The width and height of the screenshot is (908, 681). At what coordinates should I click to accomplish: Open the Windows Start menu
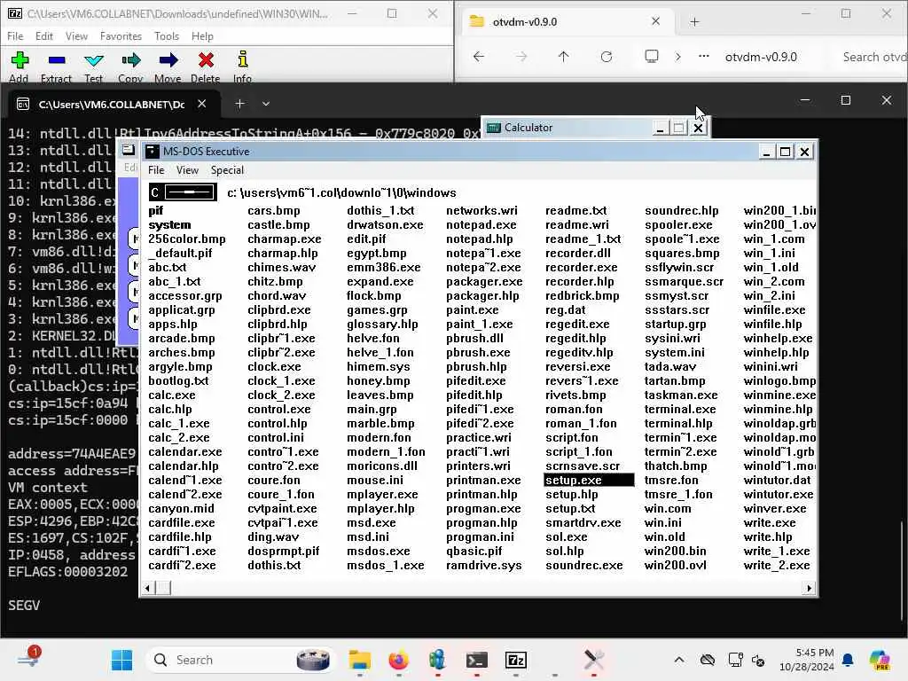click(x=121, y=660)
